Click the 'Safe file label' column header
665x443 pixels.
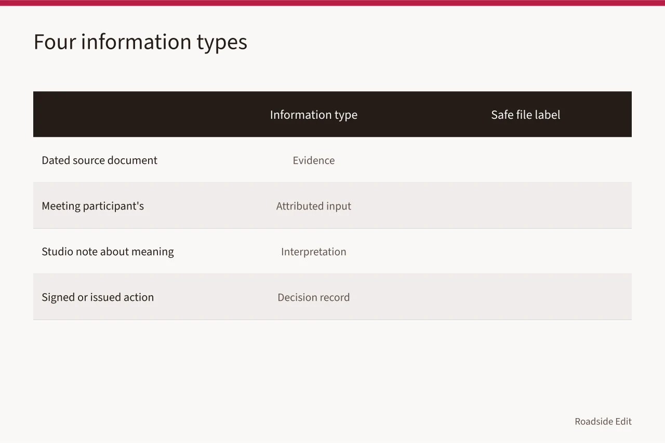click(x=526, y=115)
